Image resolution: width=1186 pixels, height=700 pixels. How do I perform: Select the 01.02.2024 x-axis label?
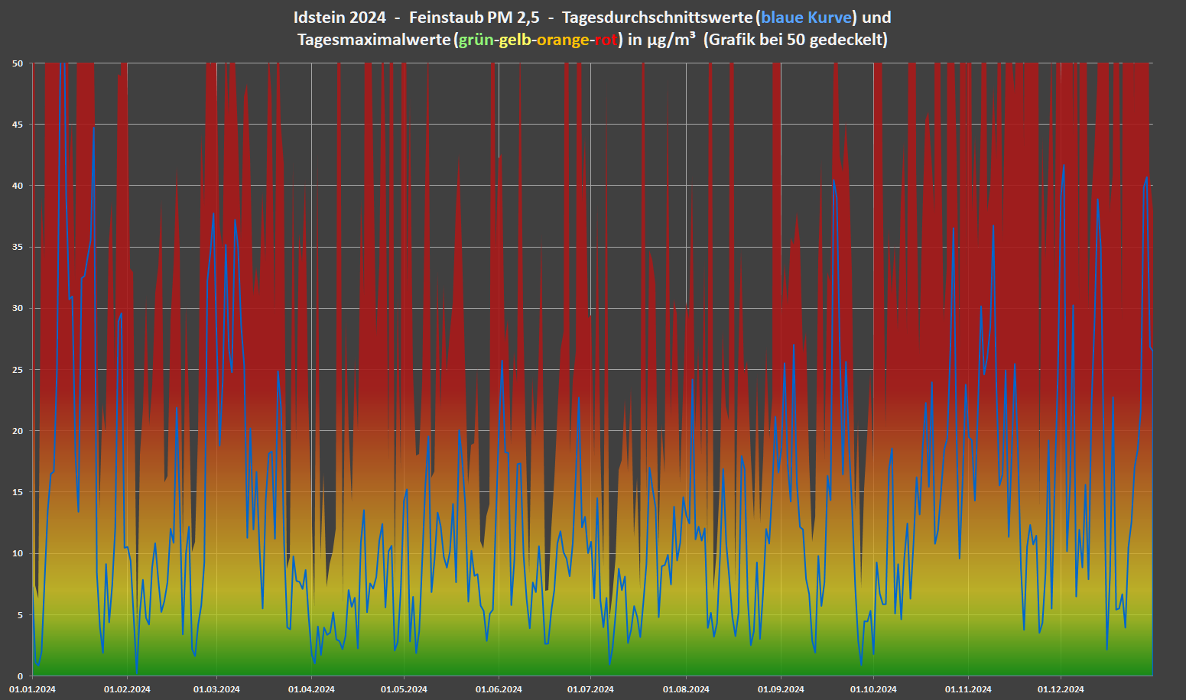coord(127,689)
